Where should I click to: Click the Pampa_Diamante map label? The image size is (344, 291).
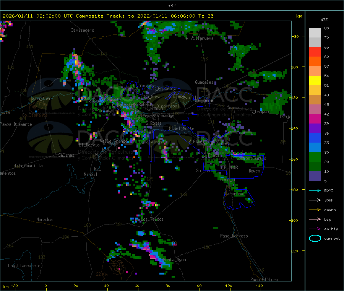pyautogui.click(x=16, y=124)
